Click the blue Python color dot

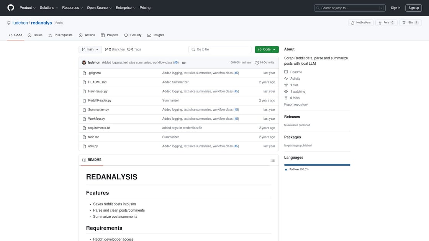(x=286, y=169)
